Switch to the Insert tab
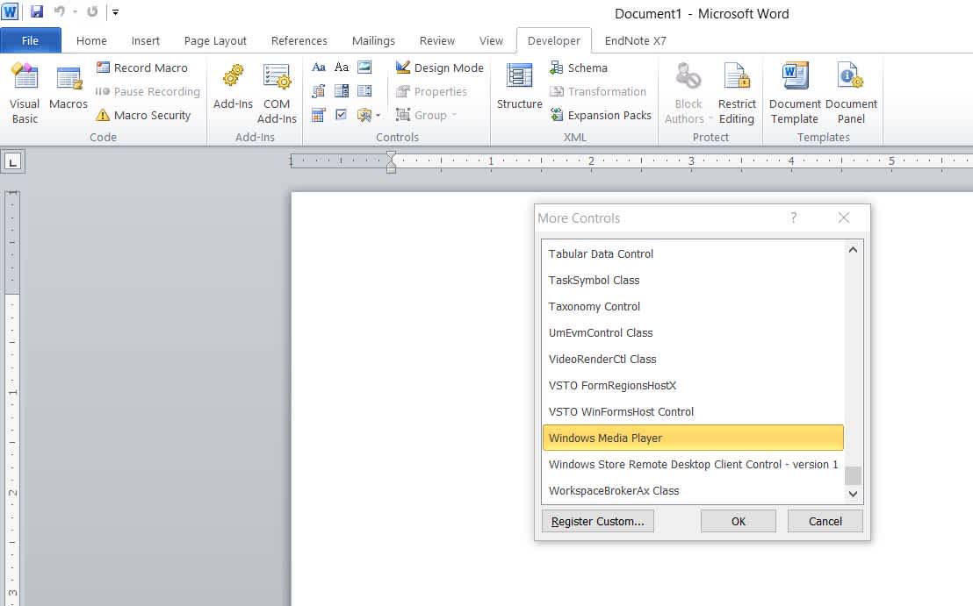 (145, 40)
